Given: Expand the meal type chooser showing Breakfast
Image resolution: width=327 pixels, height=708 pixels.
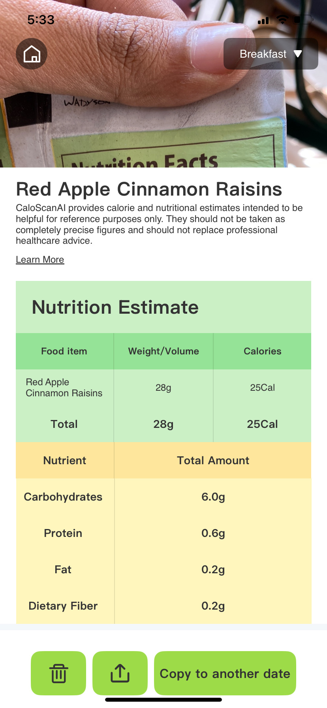Looking at the screenshot, I should pyautogui.click(x=271, y=54).
